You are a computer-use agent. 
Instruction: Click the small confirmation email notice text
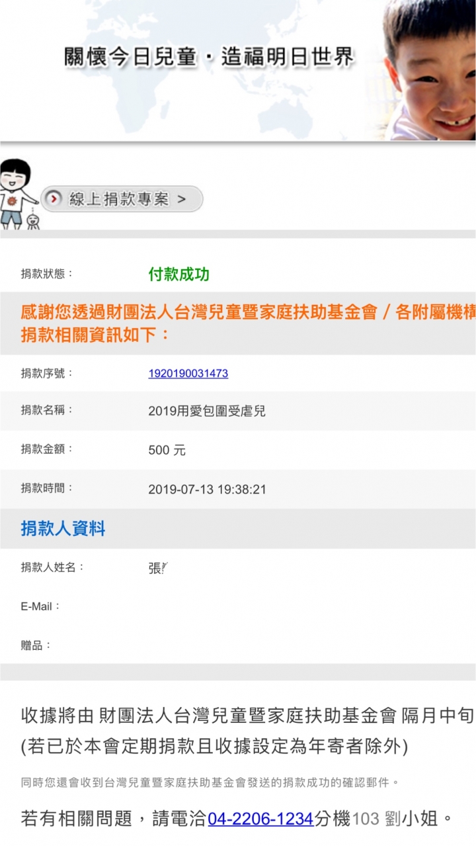(211, 783)
